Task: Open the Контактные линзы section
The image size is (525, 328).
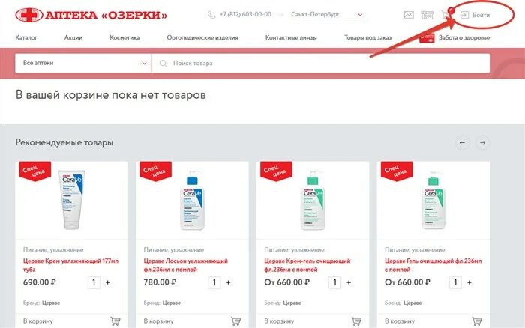Action: click(x=291, y=37)
